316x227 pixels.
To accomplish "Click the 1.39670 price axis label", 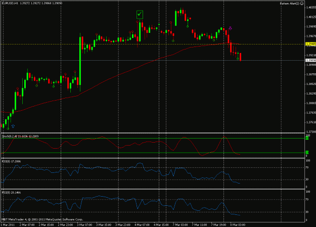I will [311, 36].
